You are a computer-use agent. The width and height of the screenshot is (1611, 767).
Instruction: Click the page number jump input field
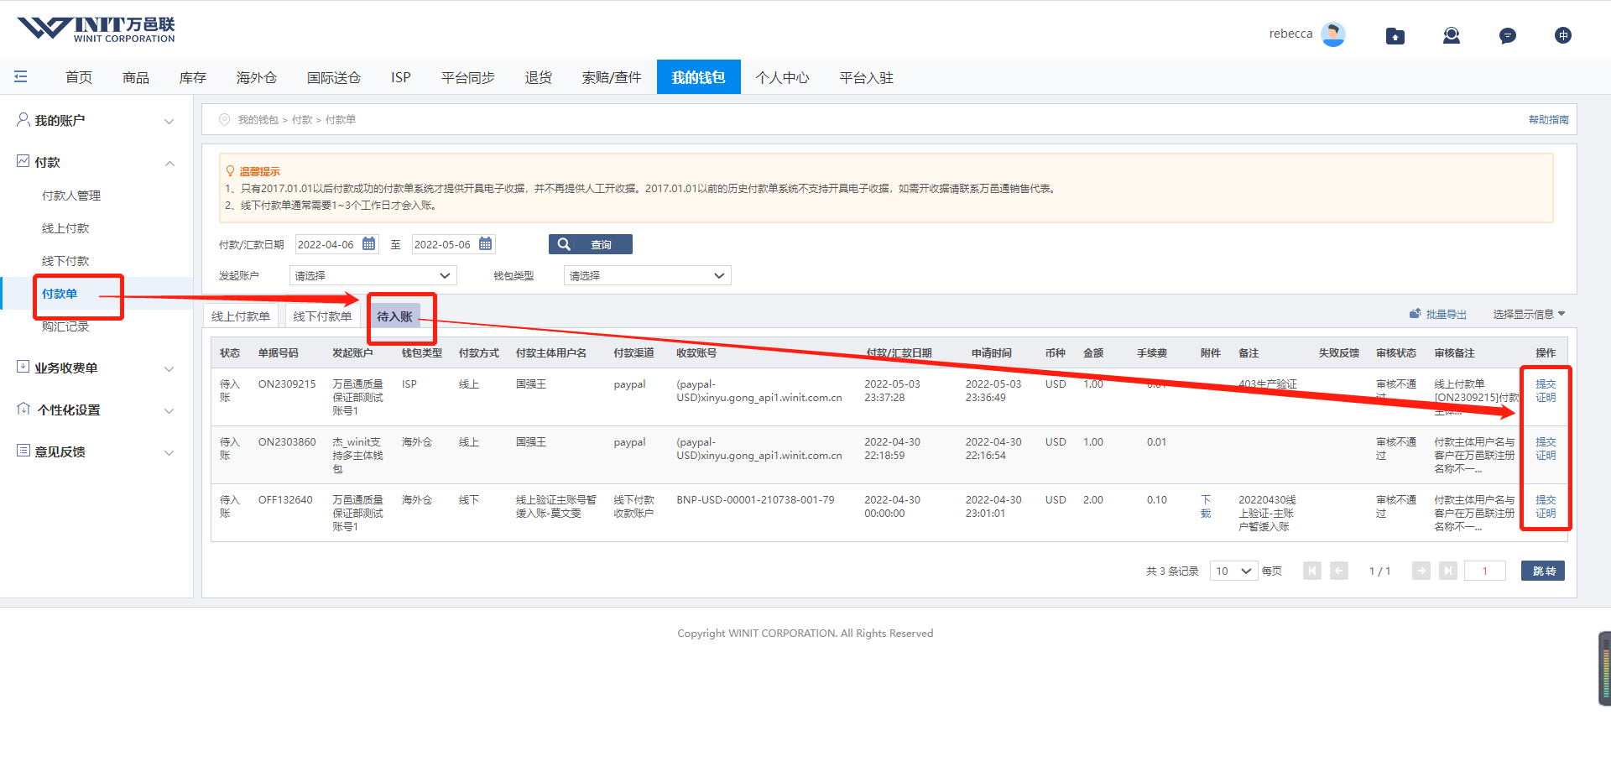1485,571
